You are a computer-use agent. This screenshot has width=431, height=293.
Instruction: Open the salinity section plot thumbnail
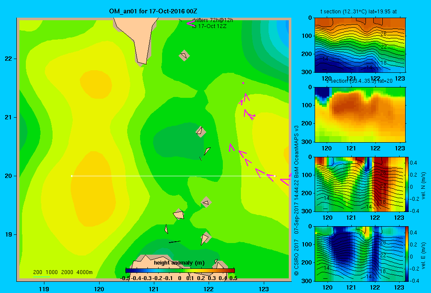[x=360, y=115]
